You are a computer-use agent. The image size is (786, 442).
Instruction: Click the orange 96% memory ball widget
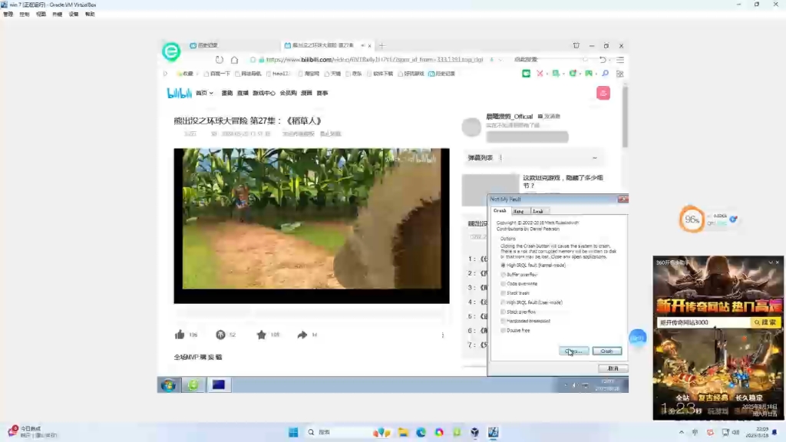[692, 219]
